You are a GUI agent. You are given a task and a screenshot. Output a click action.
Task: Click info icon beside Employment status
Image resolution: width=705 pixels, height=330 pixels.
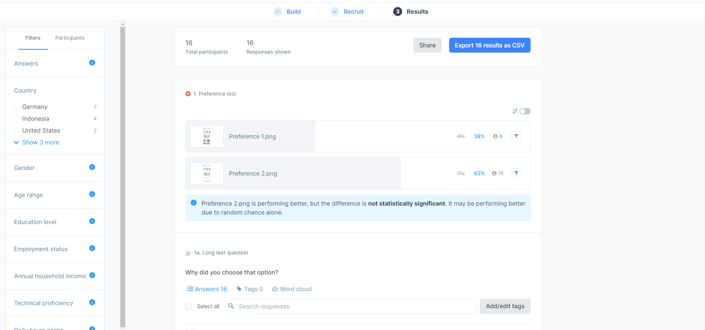(x=92, y=249)
